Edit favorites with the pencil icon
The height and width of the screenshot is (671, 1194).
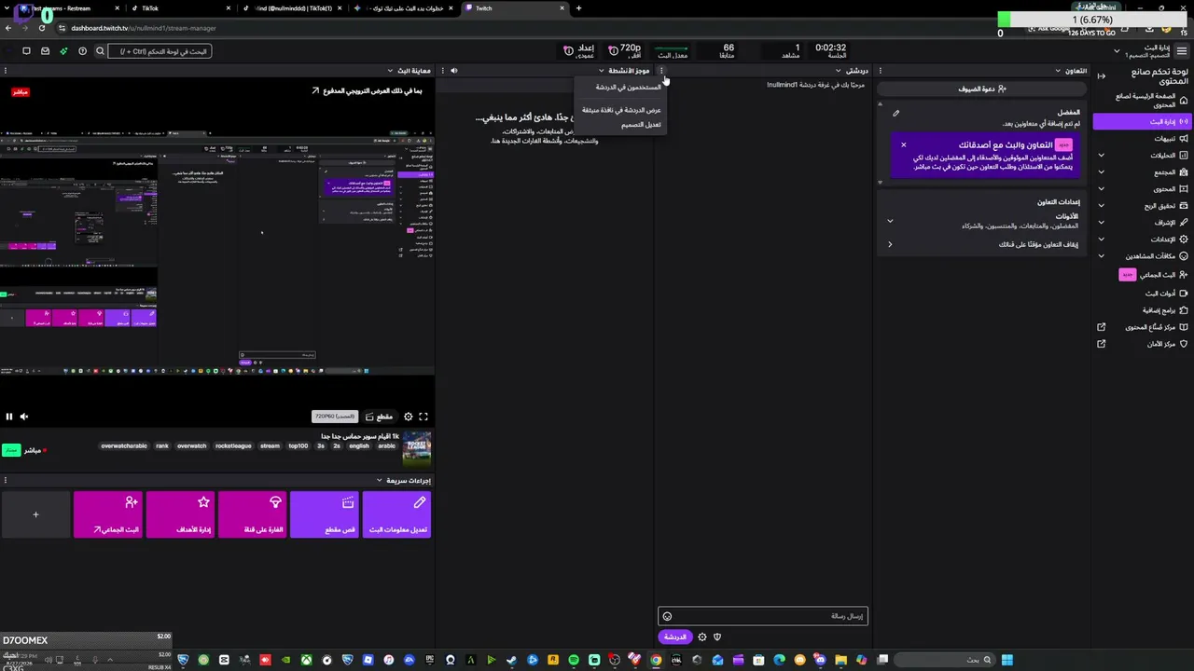click(895, 113)
